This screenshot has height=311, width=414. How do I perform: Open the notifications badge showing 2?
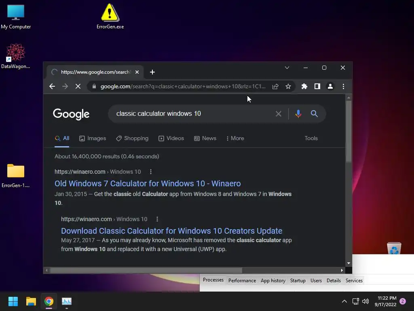click(x=403, y=301)
